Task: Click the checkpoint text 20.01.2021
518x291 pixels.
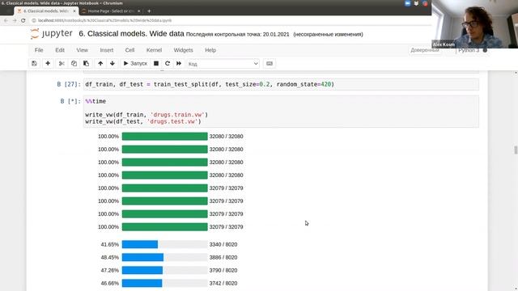Action: tap(276, 34)
